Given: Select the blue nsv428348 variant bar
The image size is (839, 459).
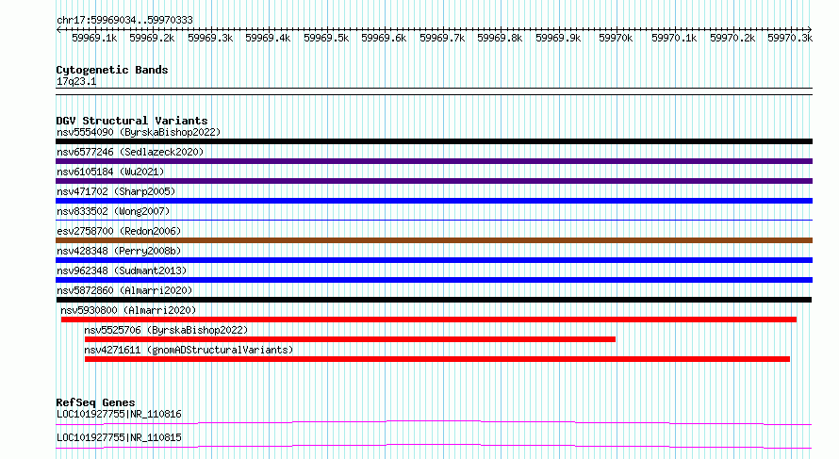Looking at the screenshot, I should [x=434, y=260].
